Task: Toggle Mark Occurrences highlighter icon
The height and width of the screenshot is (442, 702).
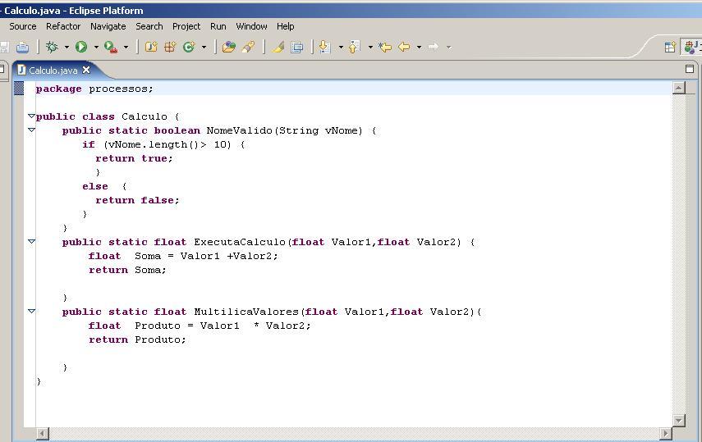Action: tap(278, 47)
